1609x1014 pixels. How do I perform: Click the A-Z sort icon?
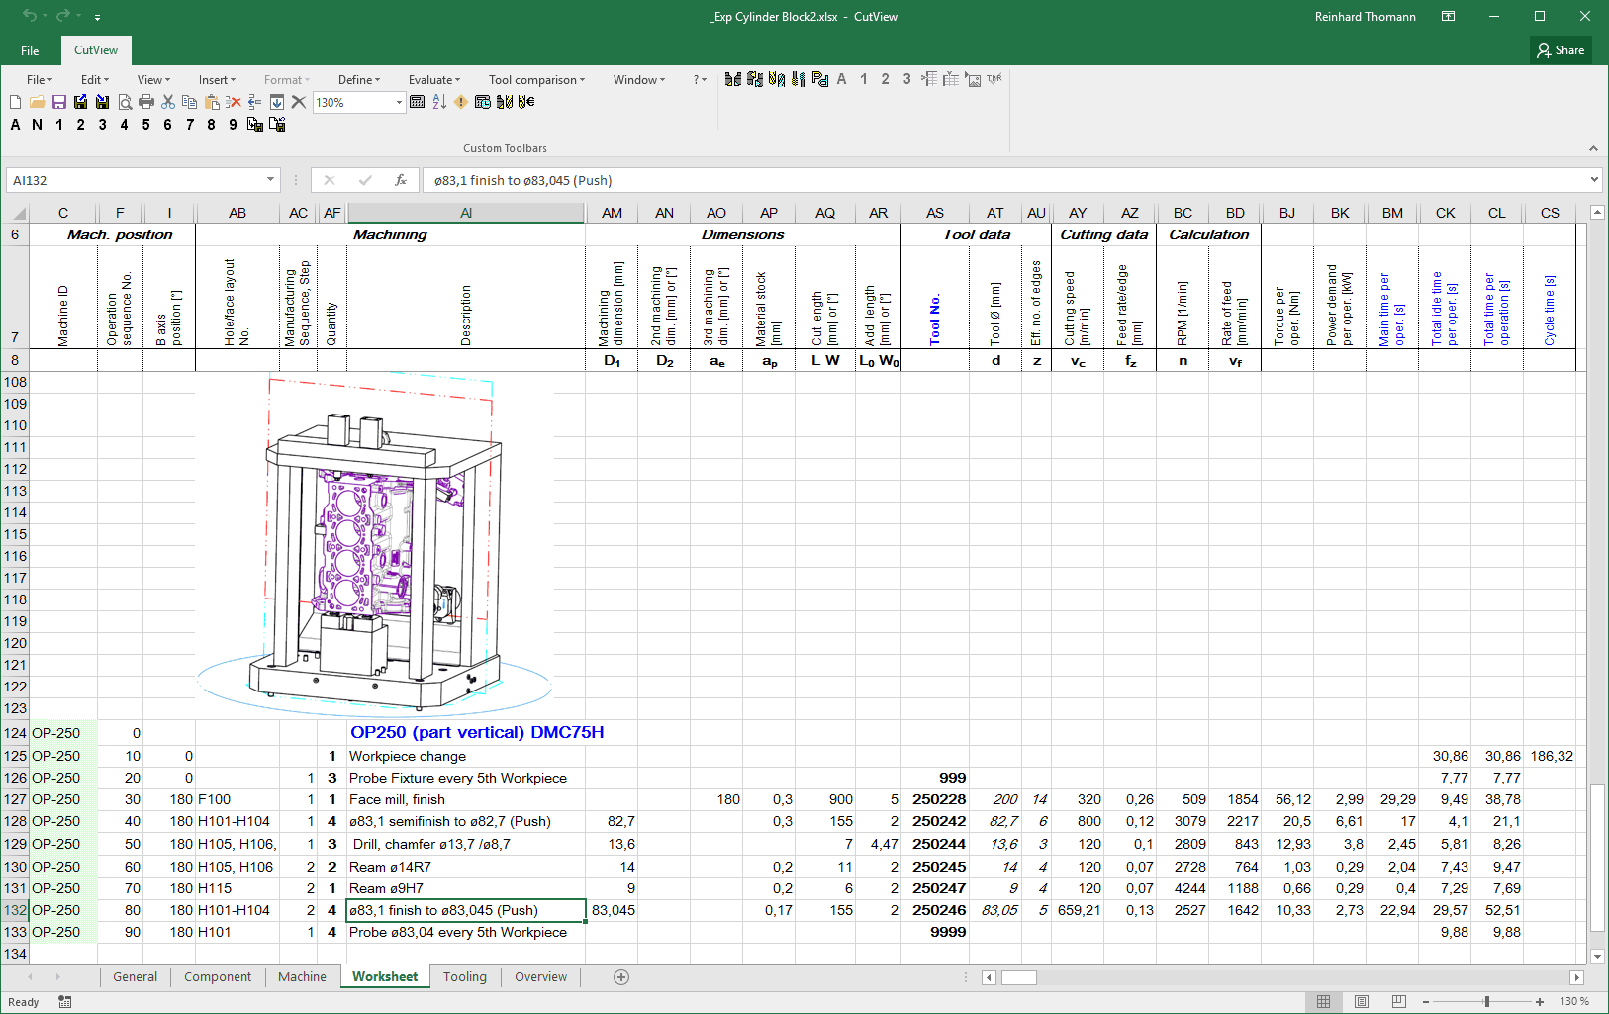(439, 102)
